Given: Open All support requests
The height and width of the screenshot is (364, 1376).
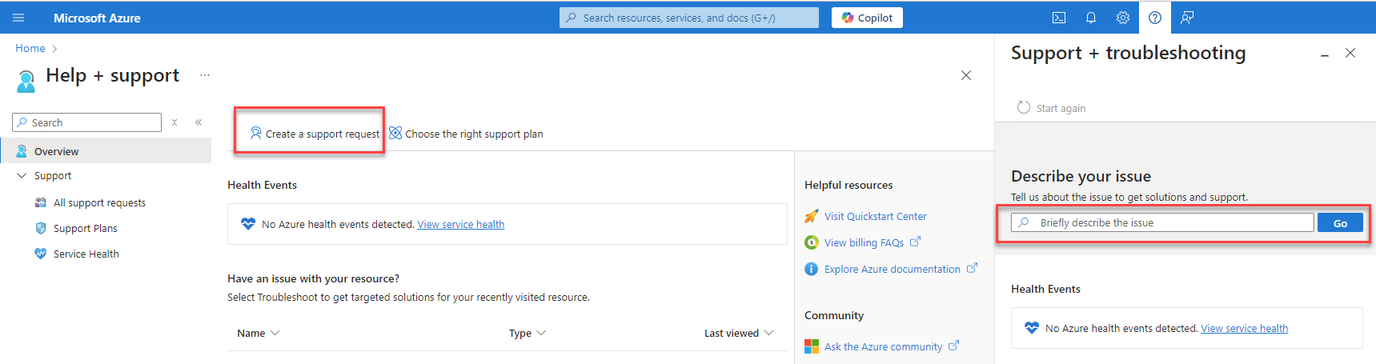Looking at the screenshot, I should [99, 202].
